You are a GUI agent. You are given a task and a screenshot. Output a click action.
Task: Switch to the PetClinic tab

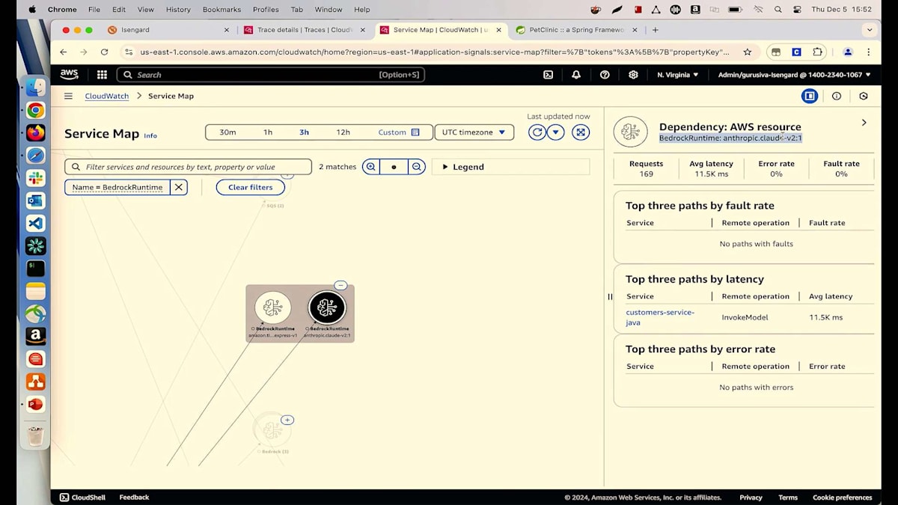(576, 30)
